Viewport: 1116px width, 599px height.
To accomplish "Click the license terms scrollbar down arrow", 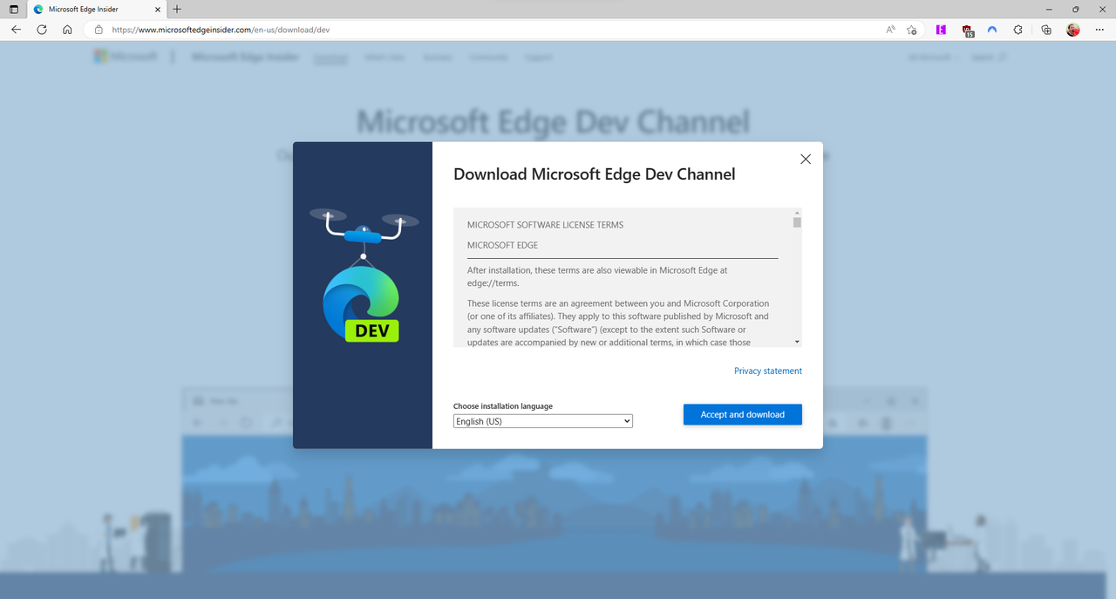I will tap(797, 342).
